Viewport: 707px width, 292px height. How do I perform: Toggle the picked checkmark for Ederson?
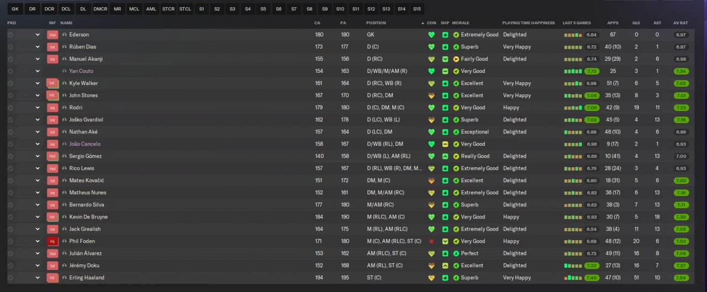tap(10, 35)
